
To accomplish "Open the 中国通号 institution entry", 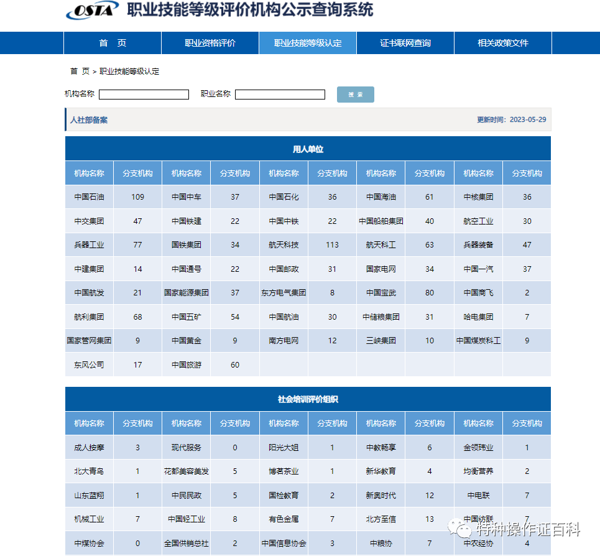I will pos(187,269).
